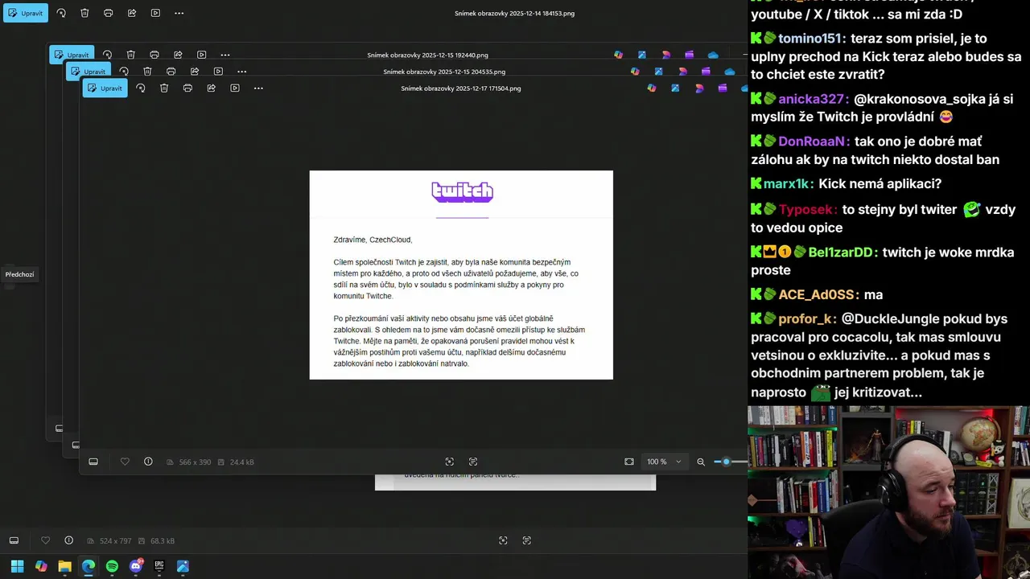This screenshot has width=1030, height=579.
Task: Open file info in the 524 x 797 window
Action: point(68,540)
